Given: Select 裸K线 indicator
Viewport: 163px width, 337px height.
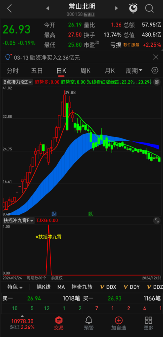Looking at the screenshot, I should (x=43, y=287).
